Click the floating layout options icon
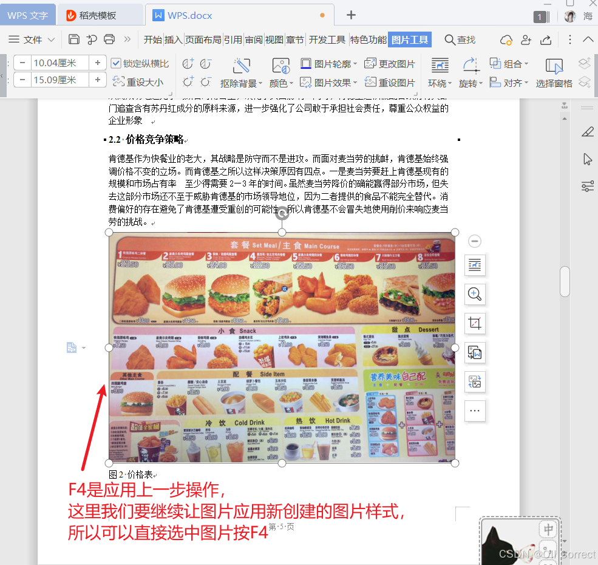 pos(474,264)
